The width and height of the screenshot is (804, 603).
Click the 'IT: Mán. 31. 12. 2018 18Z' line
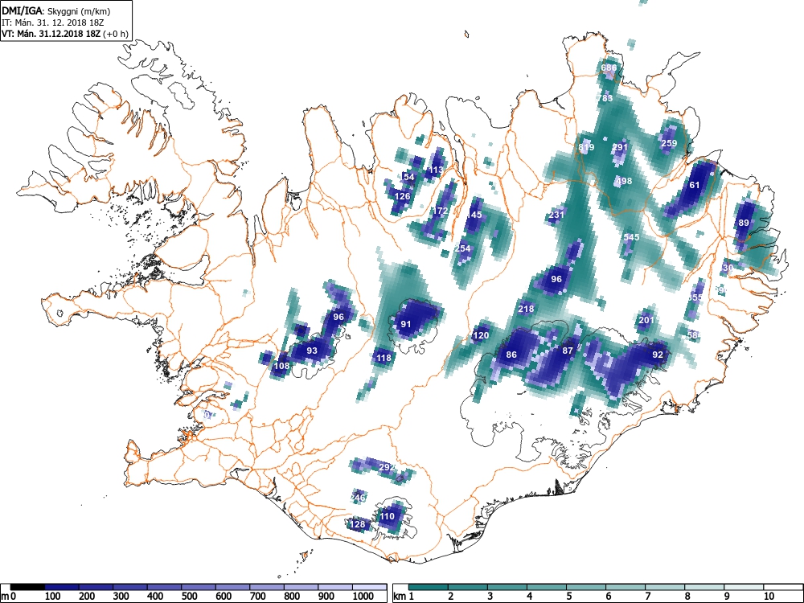(51, 23)
